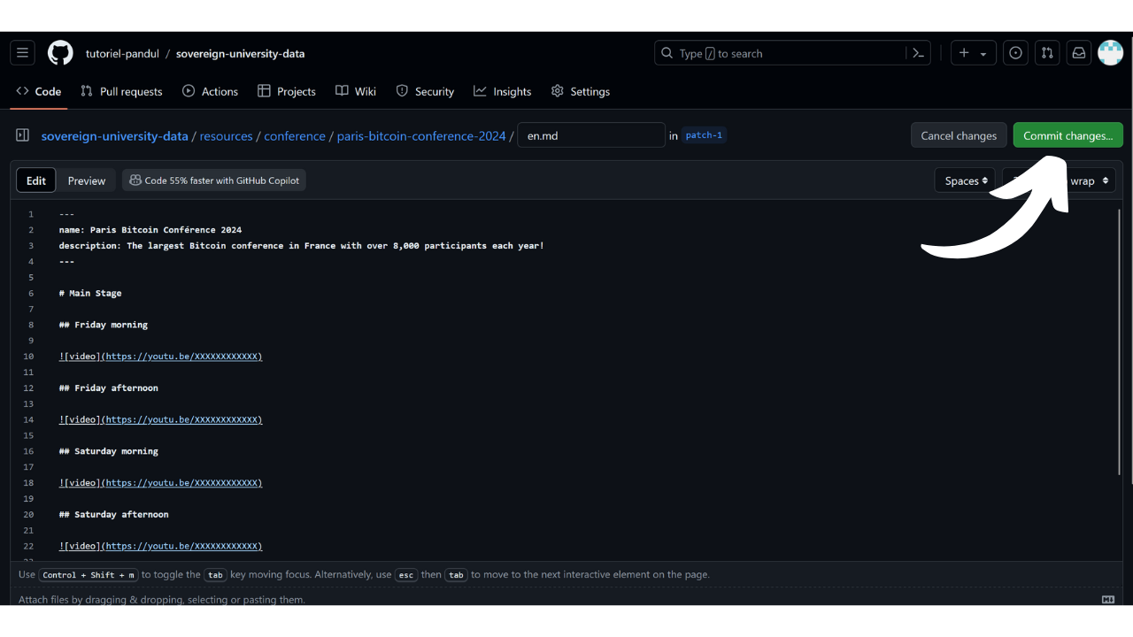Viewport: 1133px width, 637px height.
Task: Open the pull requests icon in the header
Action: pos(1047,53)
